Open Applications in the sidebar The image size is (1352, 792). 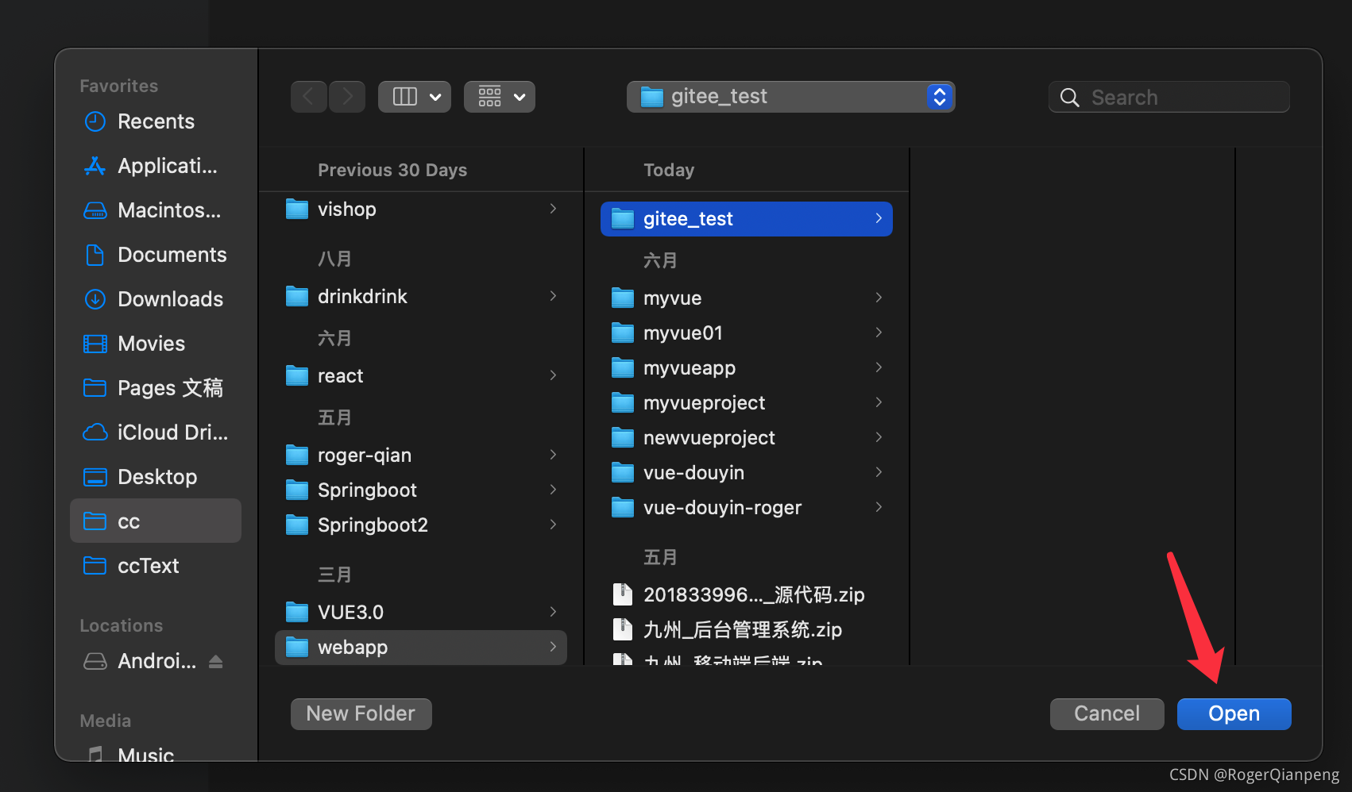(x=156, y=166)
